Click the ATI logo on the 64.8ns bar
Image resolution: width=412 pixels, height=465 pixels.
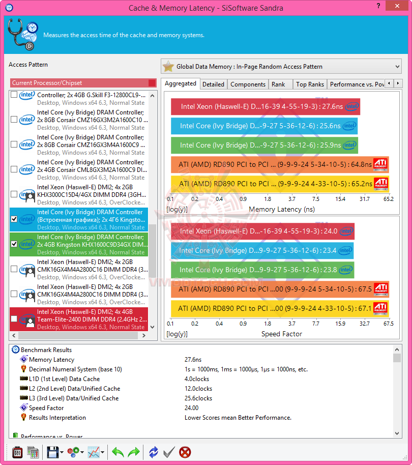coord(380,165)
